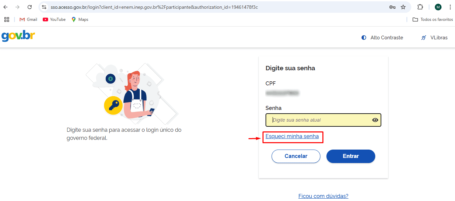Open the Chrome profile avatar M
Viewport: 455px width, 201px height.
[438, 7]
